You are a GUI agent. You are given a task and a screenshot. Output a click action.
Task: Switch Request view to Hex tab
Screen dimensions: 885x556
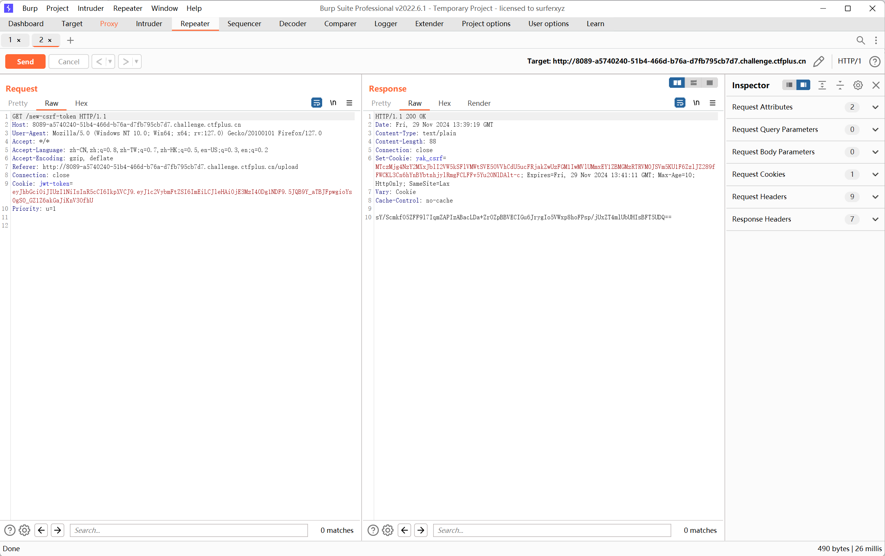(x=81, y=103)
